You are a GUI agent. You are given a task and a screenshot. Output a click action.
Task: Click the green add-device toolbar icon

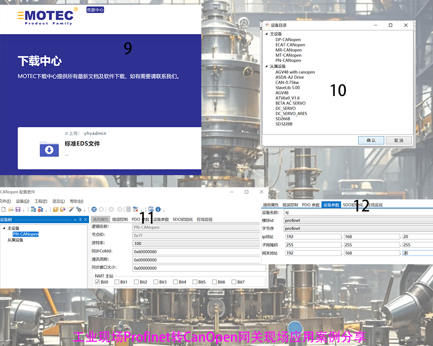click(33, 209)
